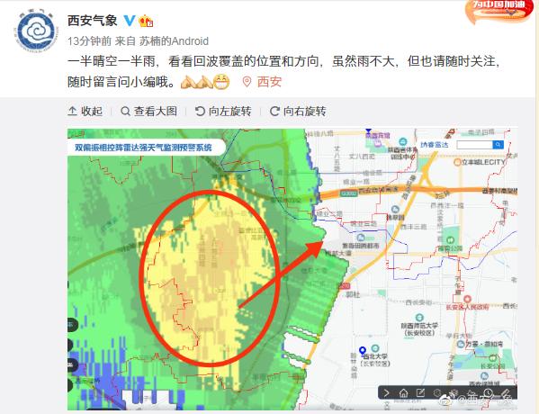Toggle the layers icon in map toolbar
Viewport: 539px width, 414px height.
click(x=454, y=392)
